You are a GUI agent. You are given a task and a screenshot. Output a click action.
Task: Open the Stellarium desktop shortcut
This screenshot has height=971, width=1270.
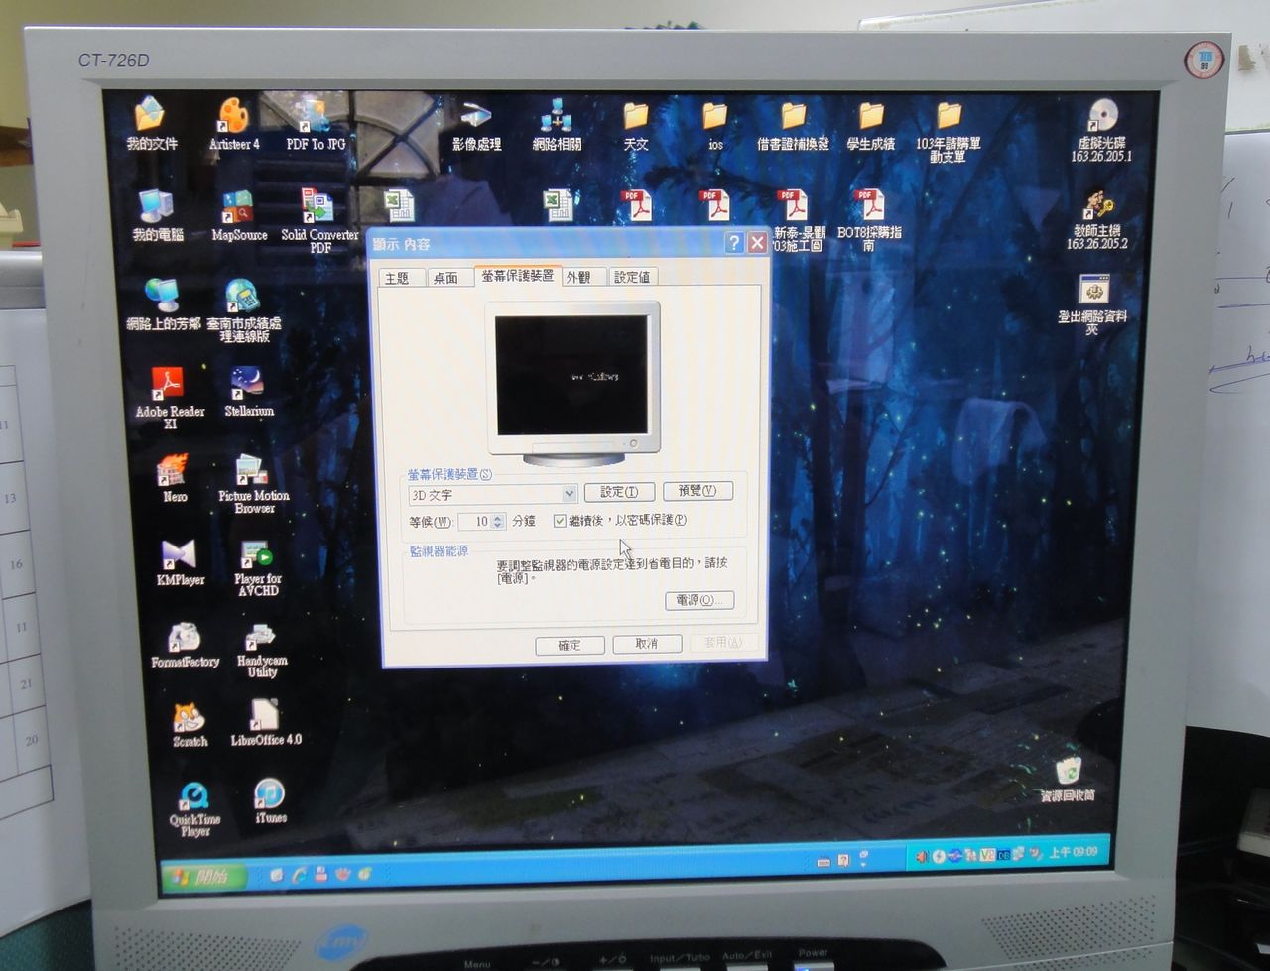(247, 385)
